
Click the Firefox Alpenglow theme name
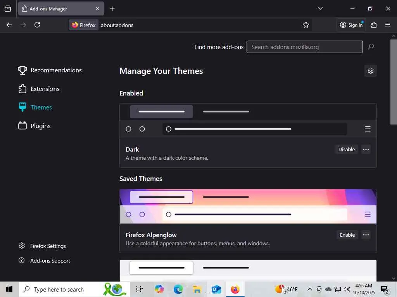[x=151, y=235]
